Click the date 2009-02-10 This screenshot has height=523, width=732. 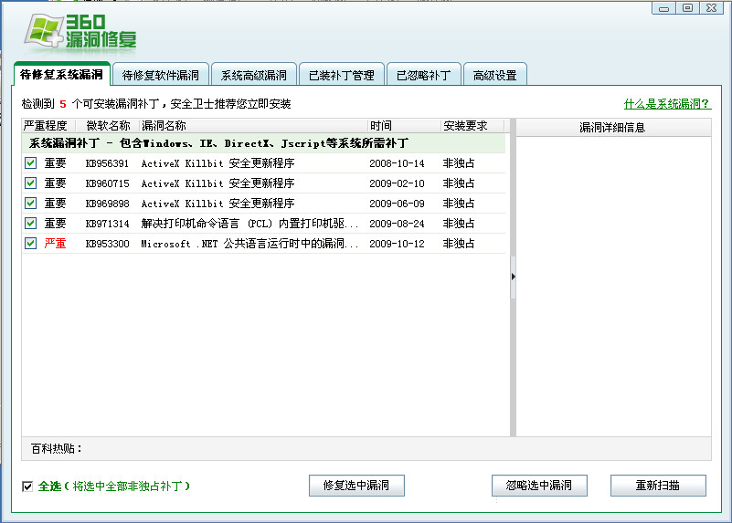click(x=397, y=183)
